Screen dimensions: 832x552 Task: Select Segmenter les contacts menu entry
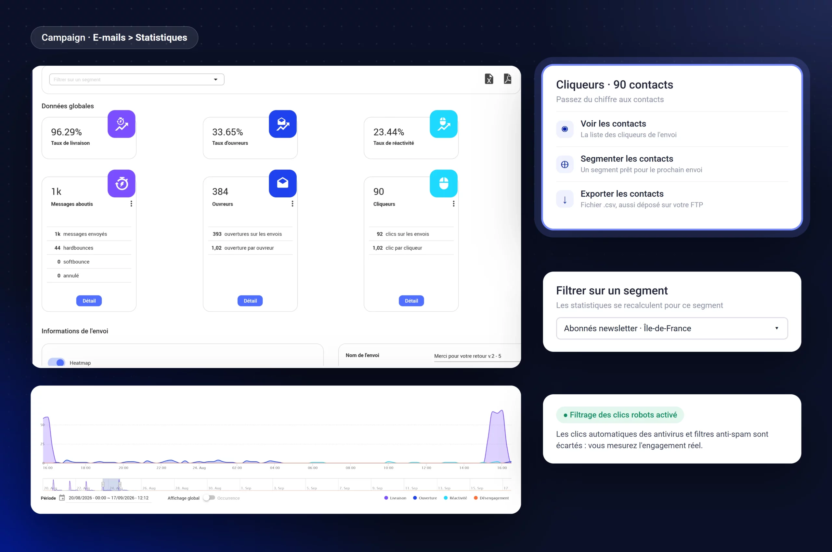pos(672,164)
